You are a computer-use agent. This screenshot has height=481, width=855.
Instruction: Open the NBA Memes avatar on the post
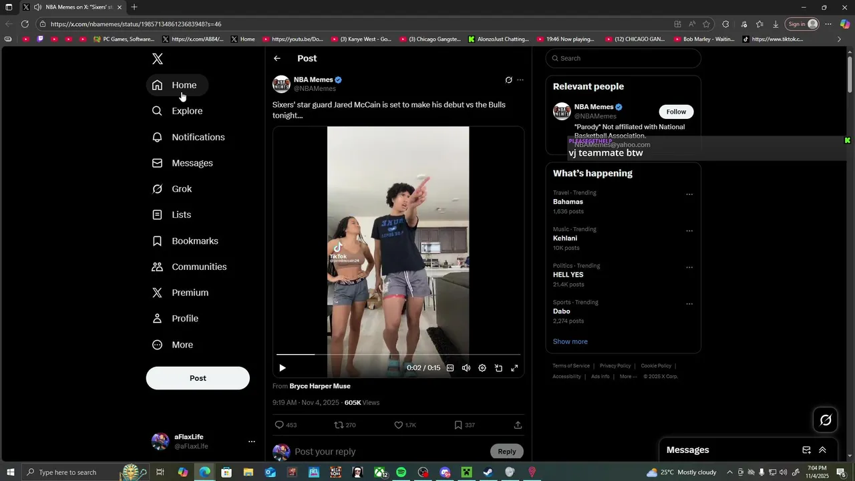(281, 84)
